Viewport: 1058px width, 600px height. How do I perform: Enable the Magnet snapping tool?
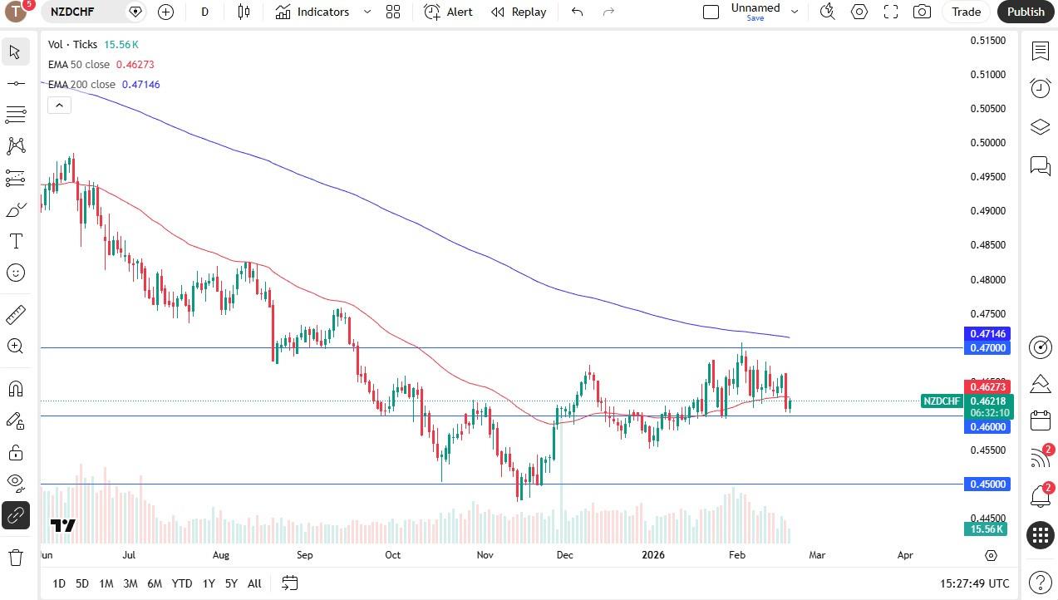15,388
